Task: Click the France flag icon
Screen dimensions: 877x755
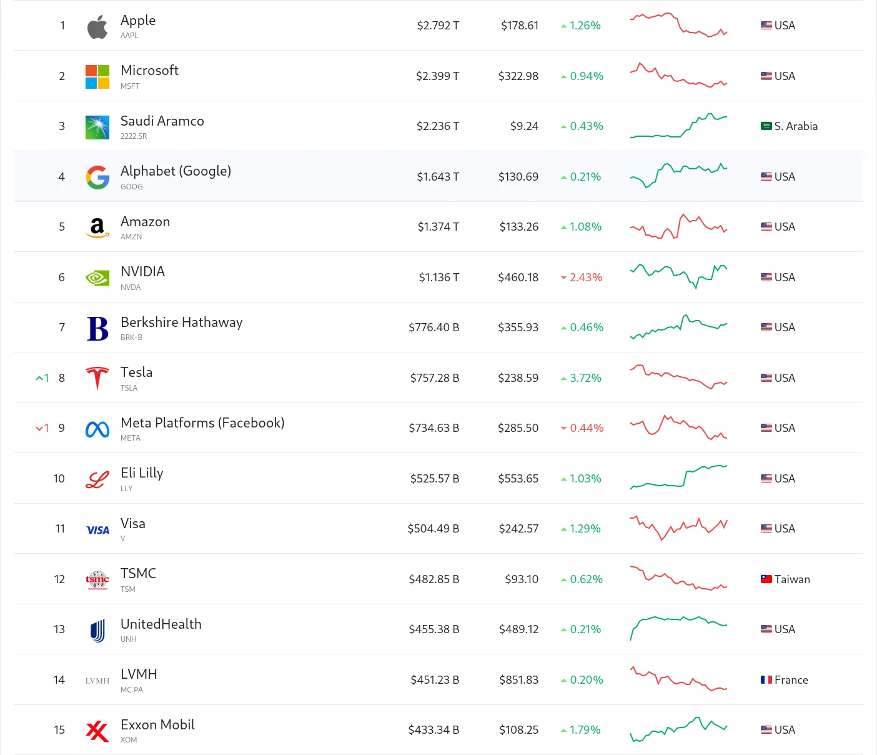Action: [x=766, y=680]
